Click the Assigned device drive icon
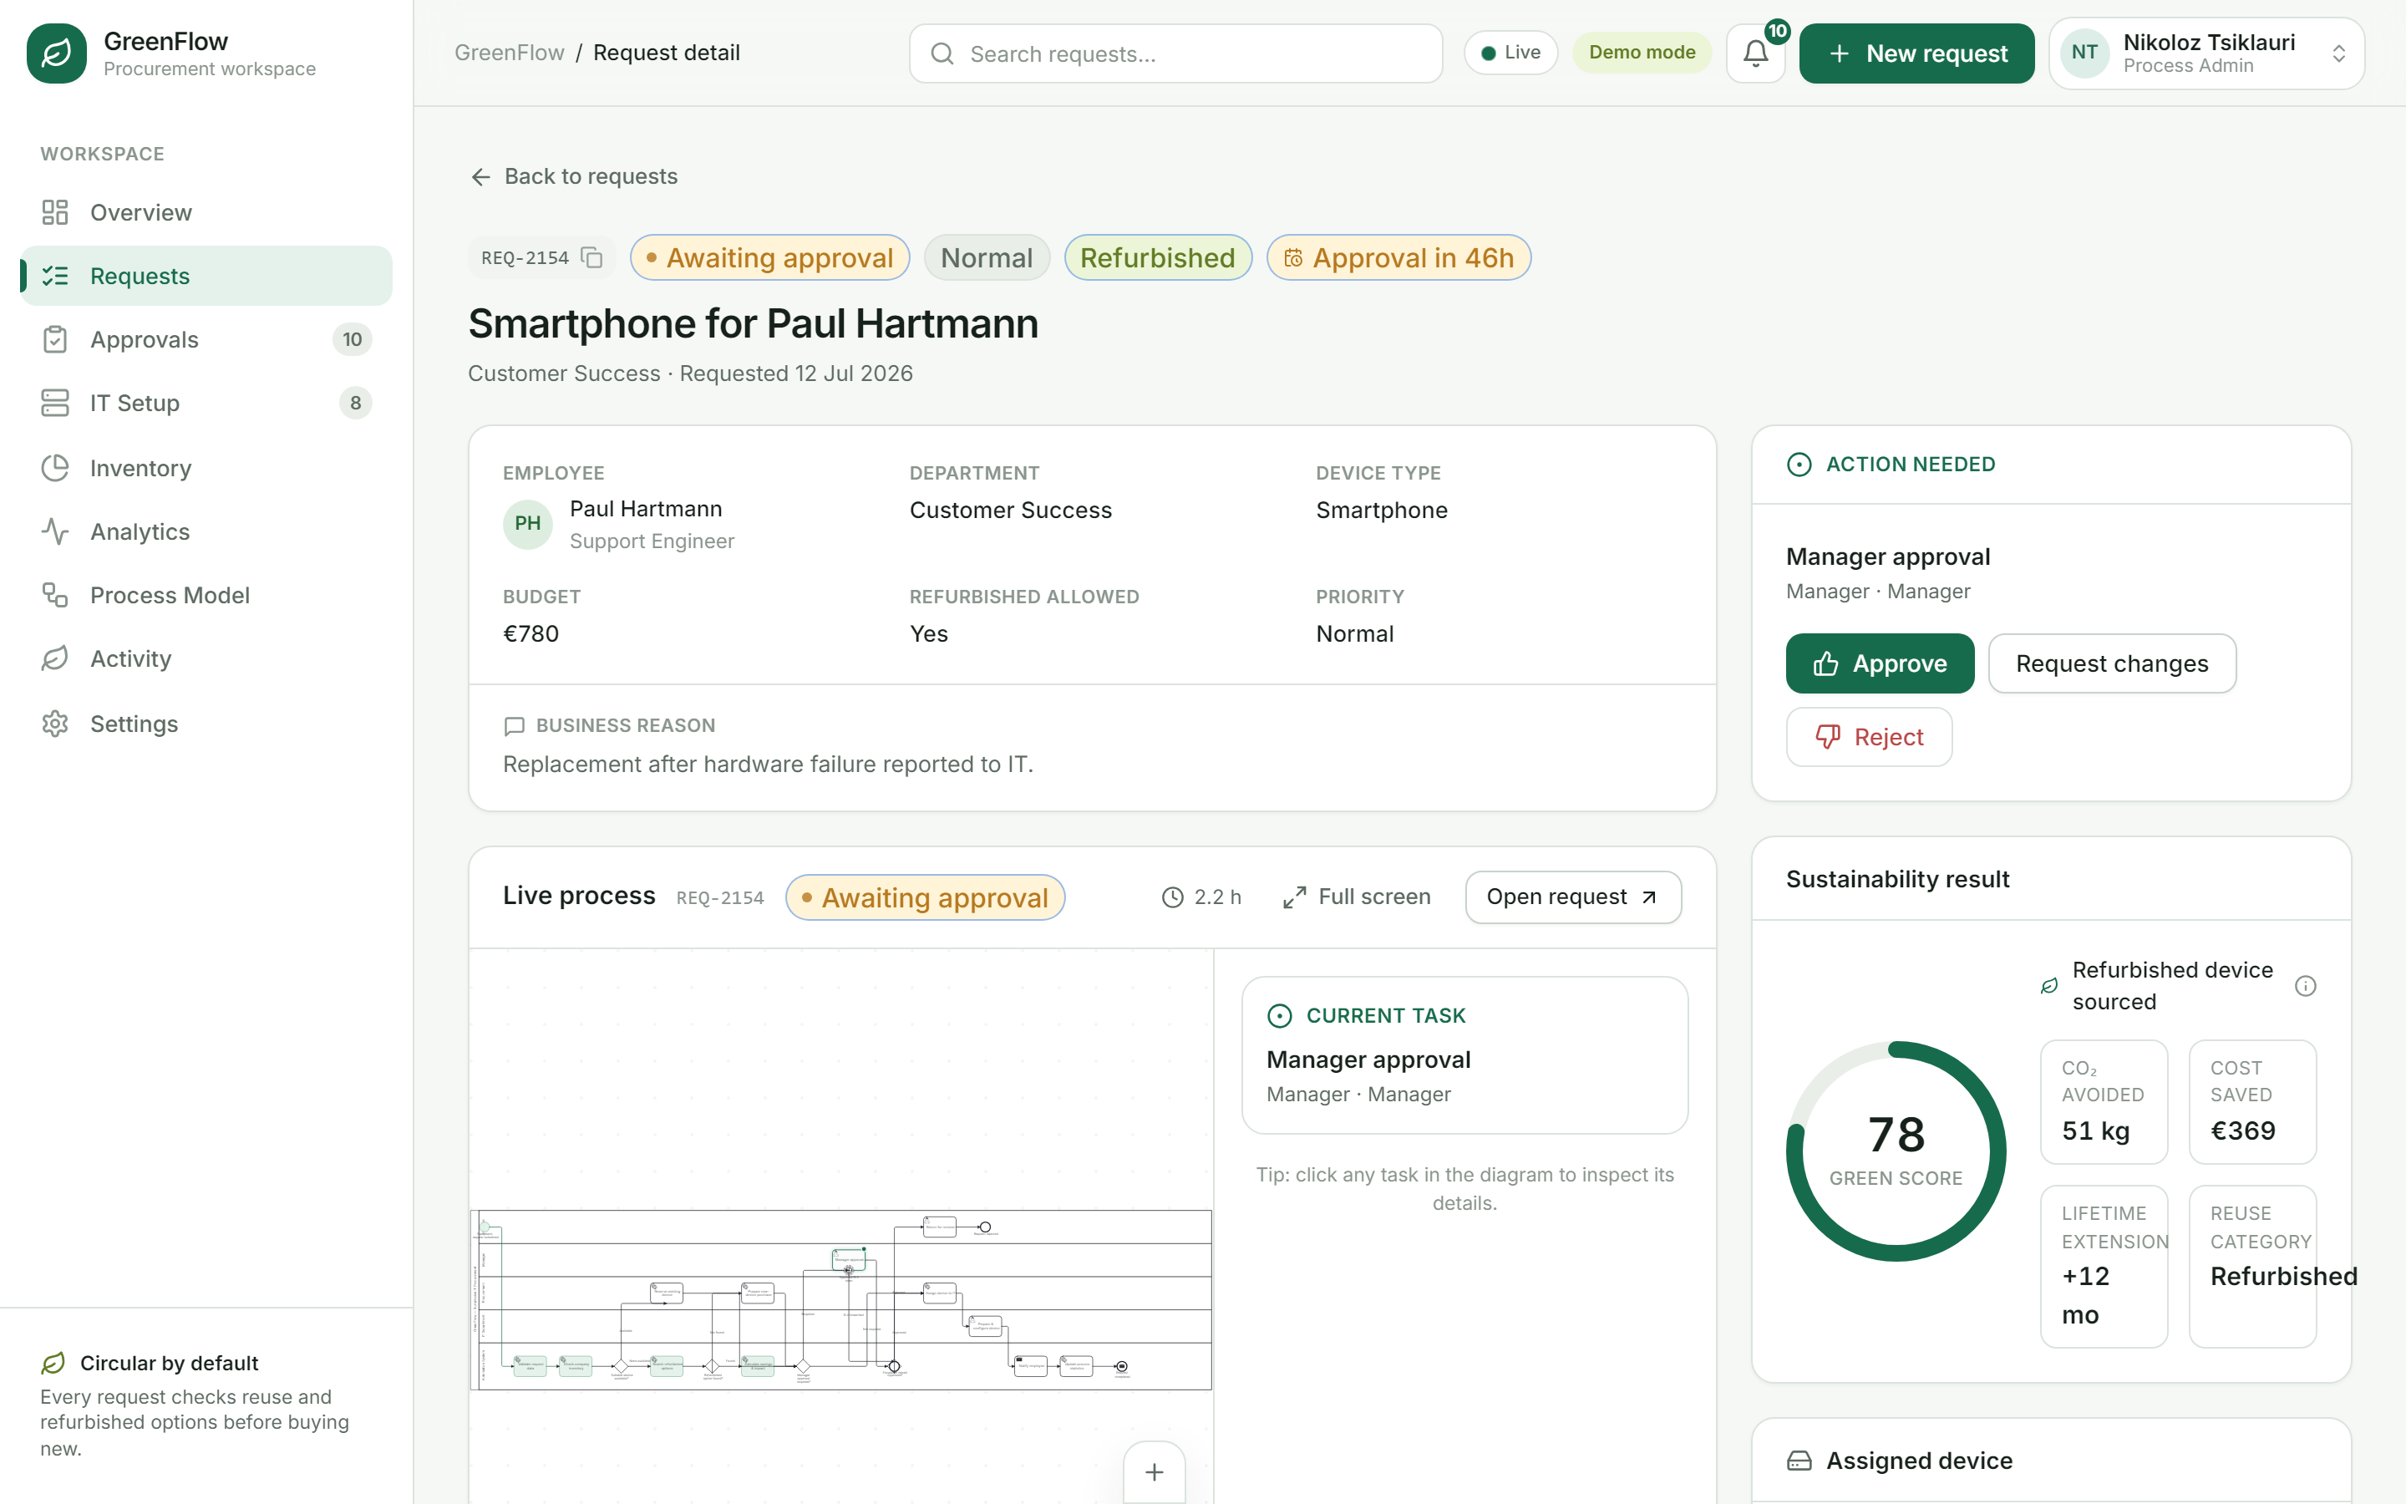This screenshot has width=2406, height=1504. [x=1799, y=1461]
